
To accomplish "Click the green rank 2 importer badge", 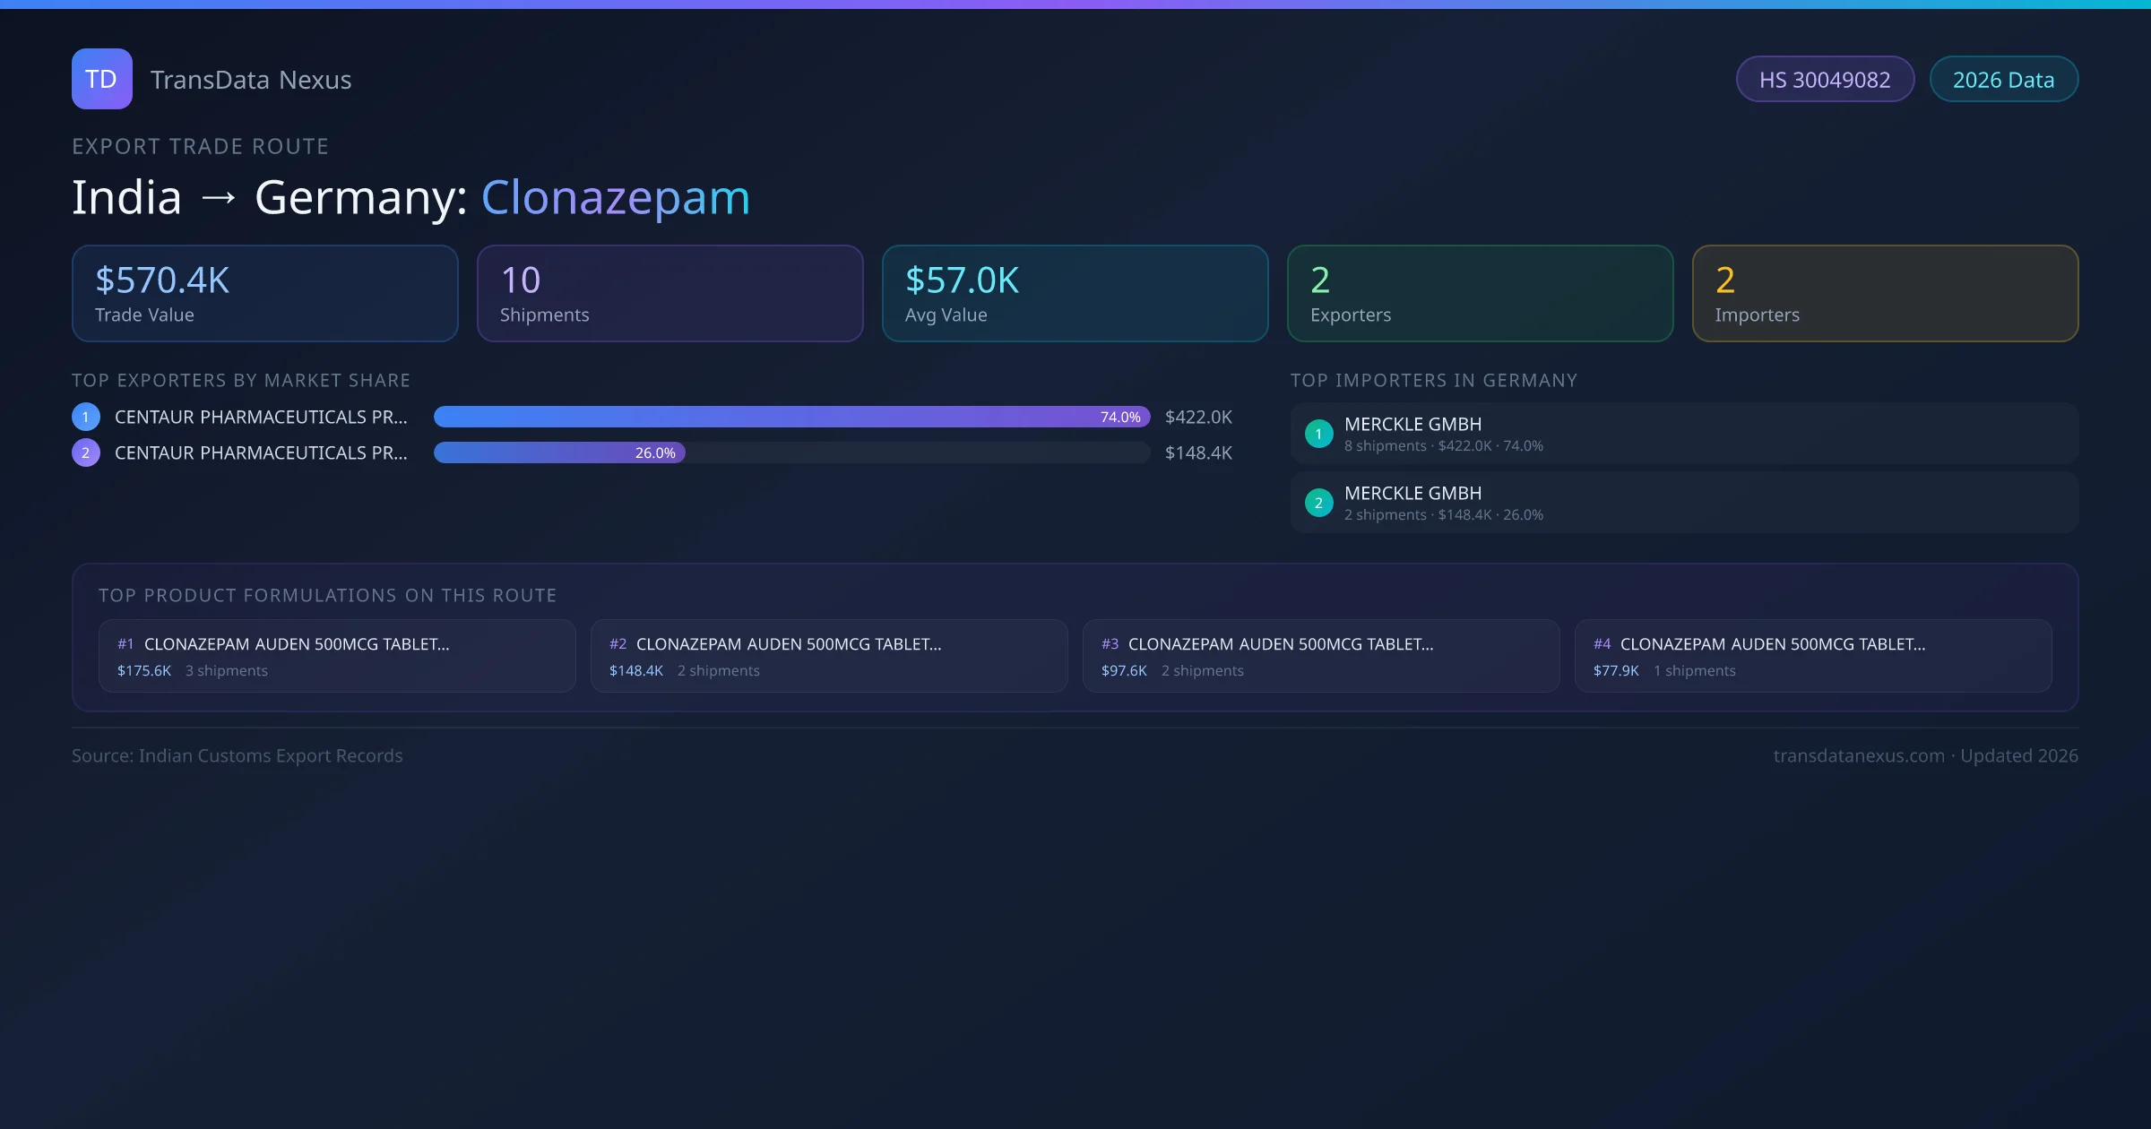I will tap(1318, 503).
